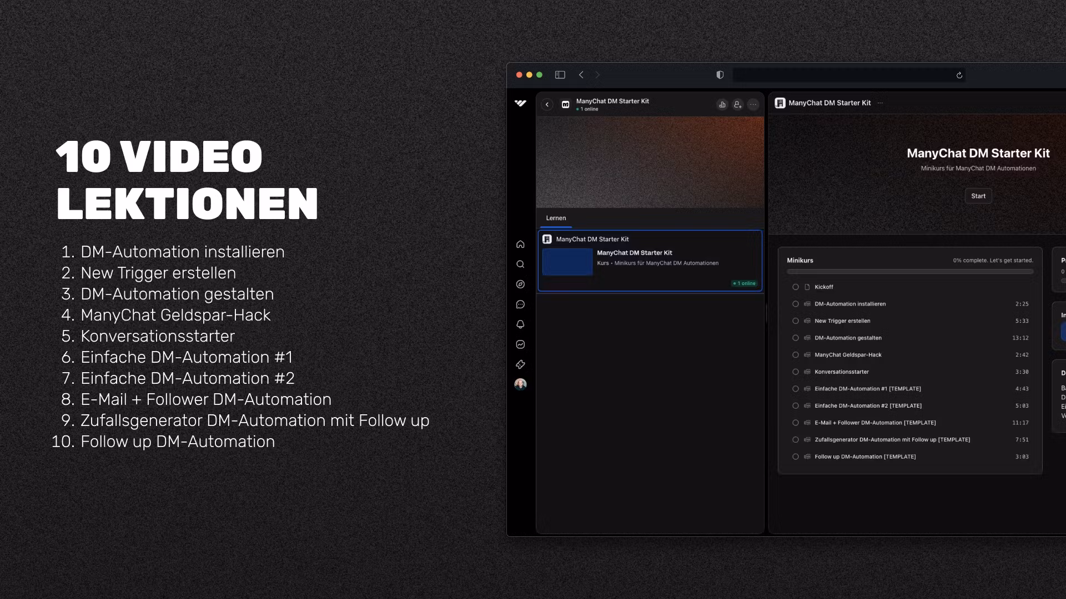
Task: Click the search magnifier sidebar icon
Action: point(520,265)
